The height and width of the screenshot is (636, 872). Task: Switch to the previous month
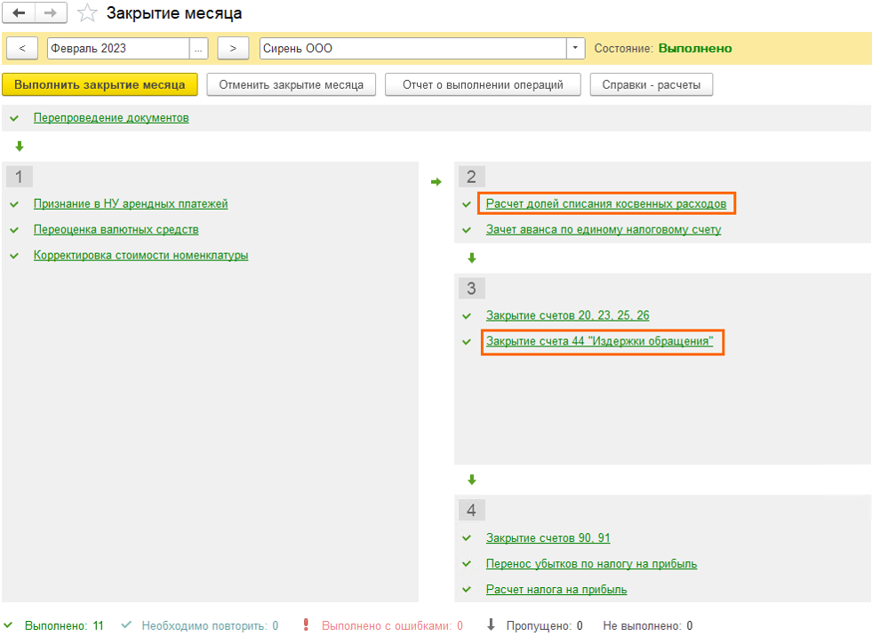click(22, 48)
